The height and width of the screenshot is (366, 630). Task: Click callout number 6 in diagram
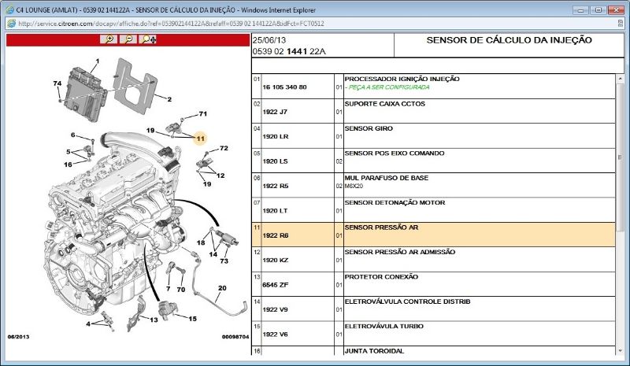click(x=73, y=135)
